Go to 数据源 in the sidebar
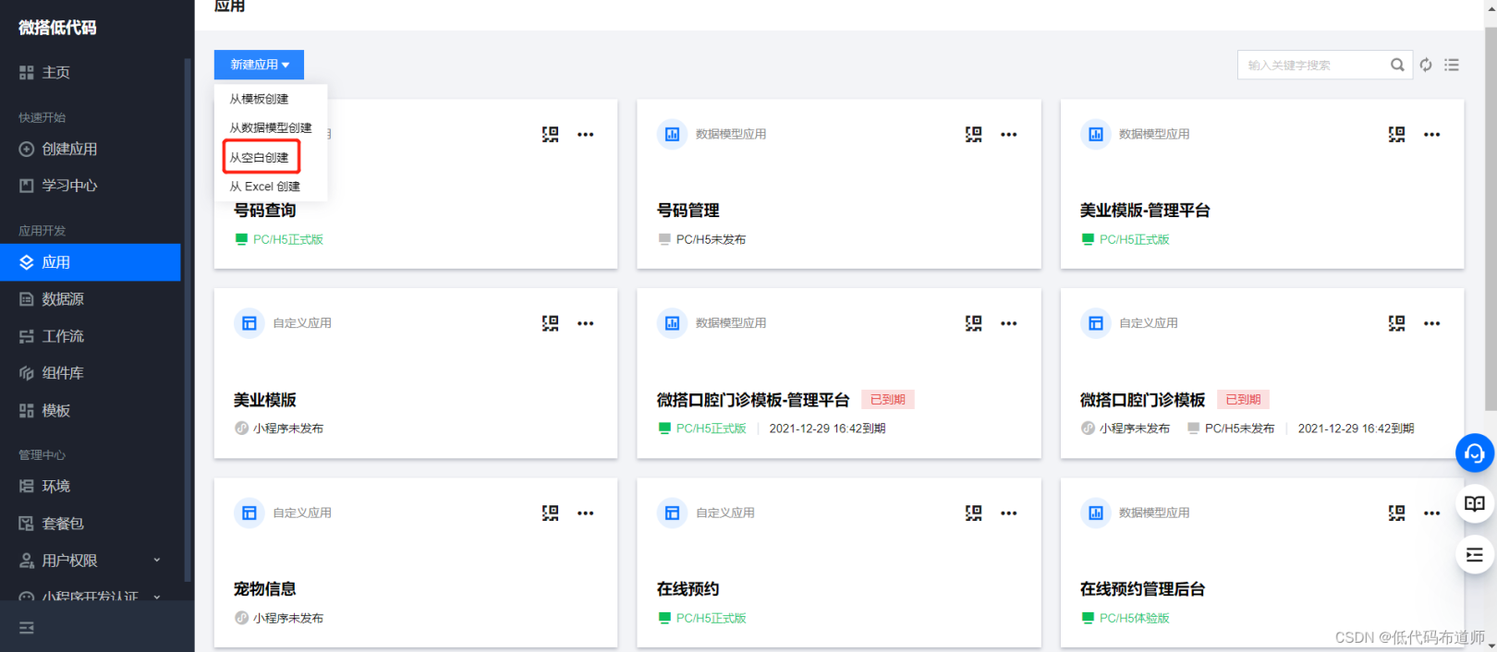The image size is (1497, 652). coord(63,299)
